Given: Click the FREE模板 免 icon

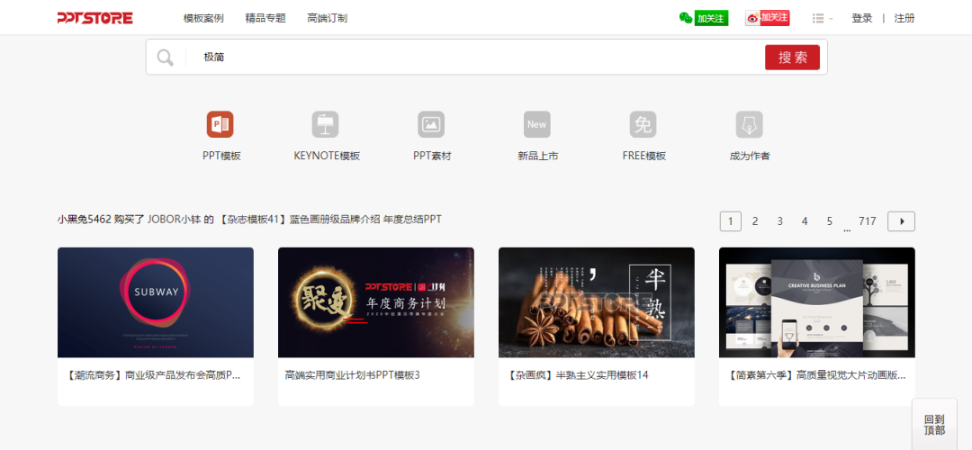Looking at the screenshot, I should [x=643, y=124].
